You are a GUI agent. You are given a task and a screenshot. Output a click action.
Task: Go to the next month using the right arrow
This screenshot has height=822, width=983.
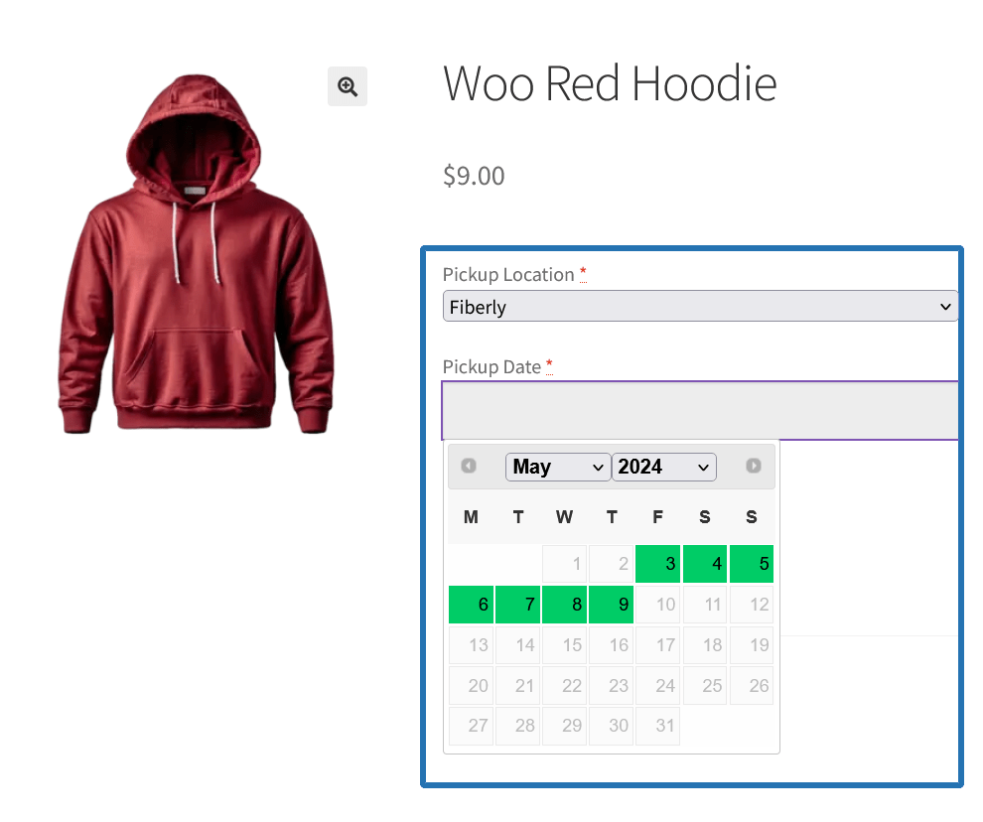753,466
